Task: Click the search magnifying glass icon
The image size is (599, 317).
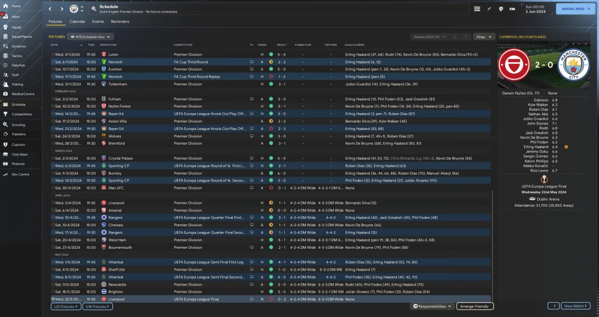Action: pyautogui.click(x=94, y=9)
